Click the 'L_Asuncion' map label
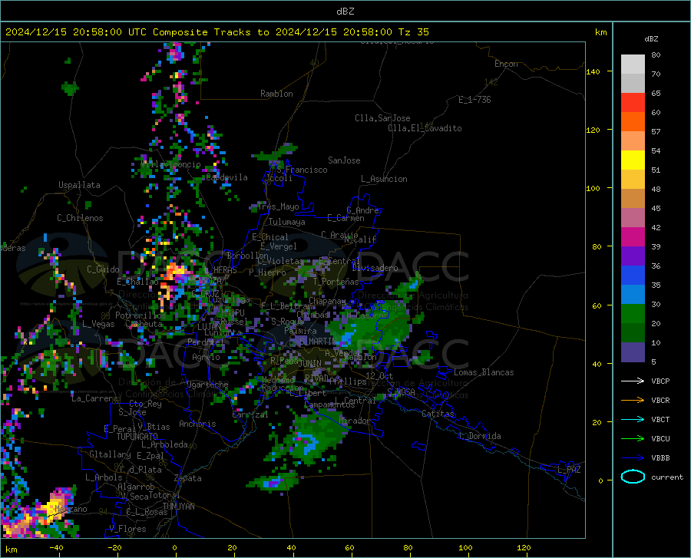The image size is (691, 558). click(384, 179)
